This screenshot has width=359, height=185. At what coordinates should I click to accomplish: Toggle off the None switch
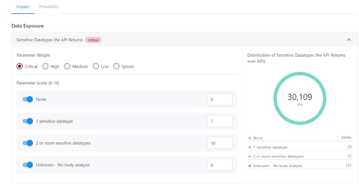click(28, 99)
